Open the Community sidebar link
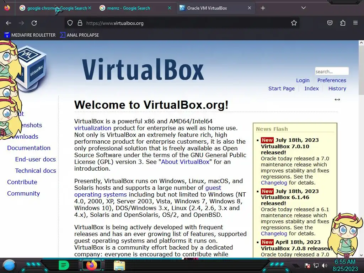The image size is (364, 273). (23, 193)
